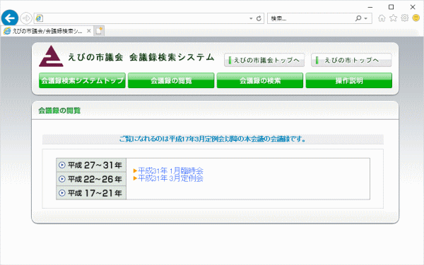Click the 会議録の閲覧 section heading
This screenshot has height=265, width=424.
point(59,111)
